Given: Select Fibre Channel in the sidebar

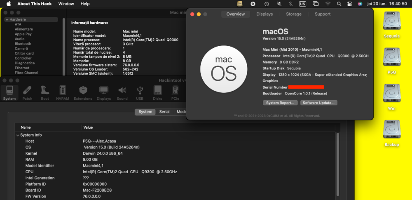Looking at the screenshot, I should [26, 73].
